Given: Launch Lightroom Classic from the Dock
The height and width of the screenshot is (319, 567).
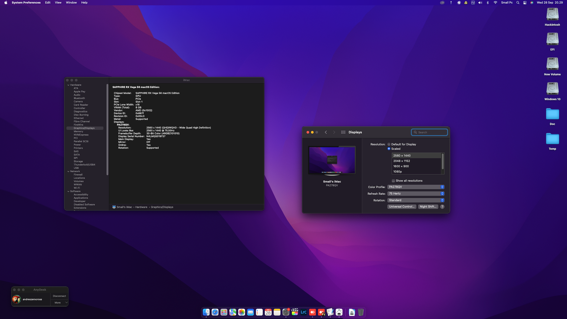Looking at the screenshot, I should tap(304, 312).
